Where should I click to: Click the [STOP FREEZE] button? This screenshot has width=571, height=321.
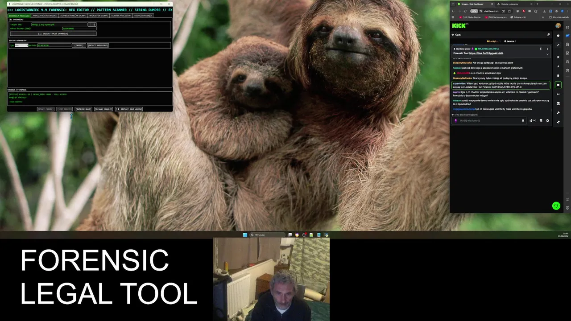(65, 109)
